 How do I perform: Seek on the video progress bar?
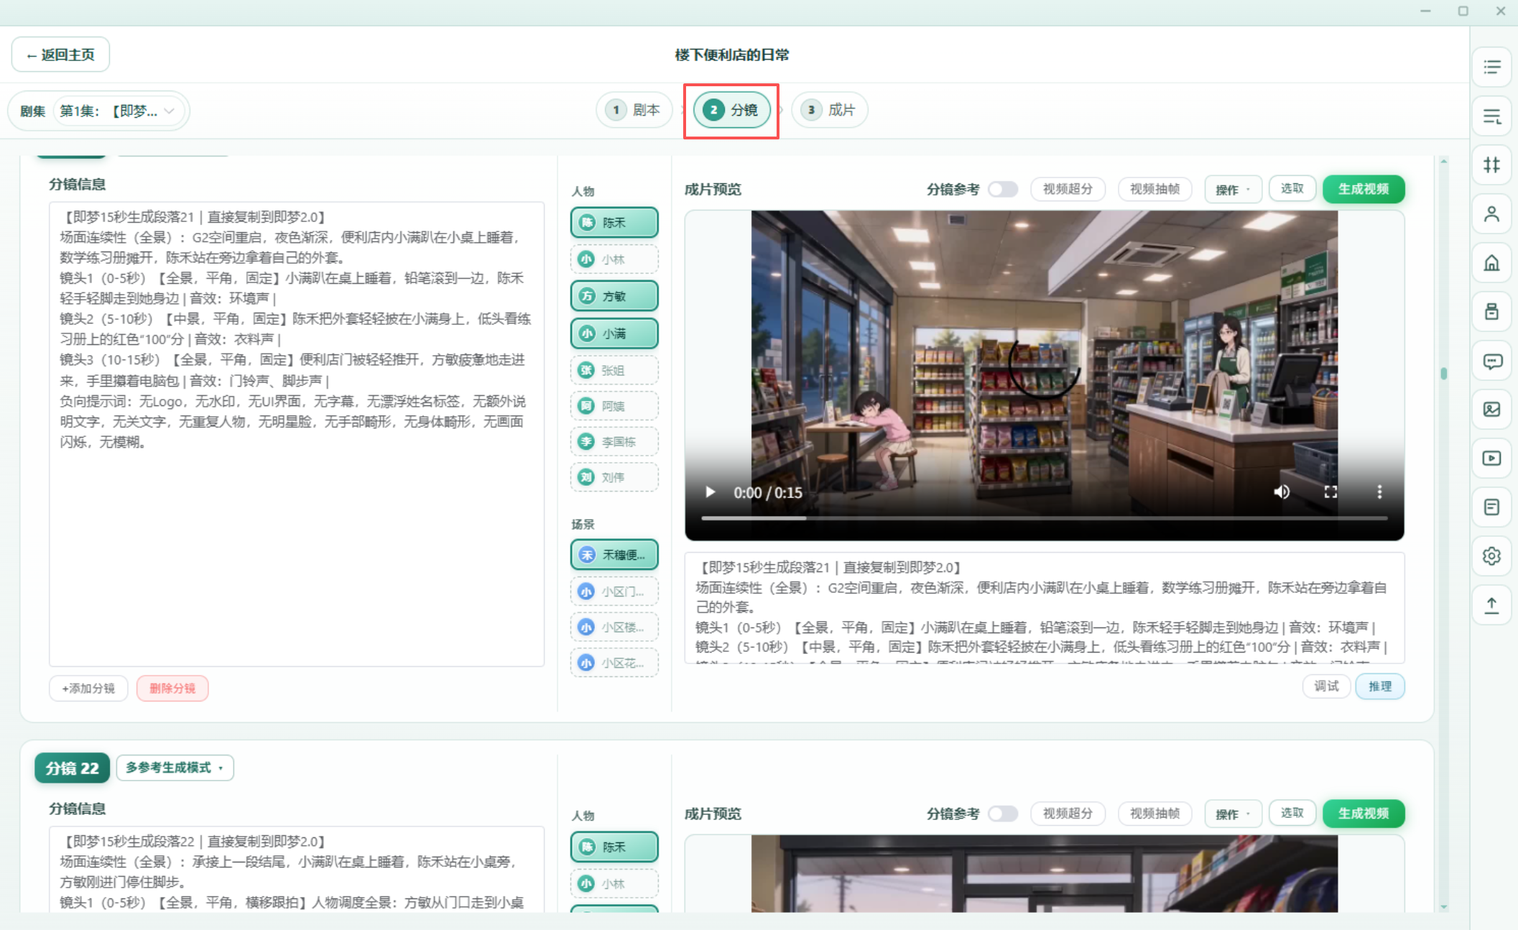(1044, 517)
